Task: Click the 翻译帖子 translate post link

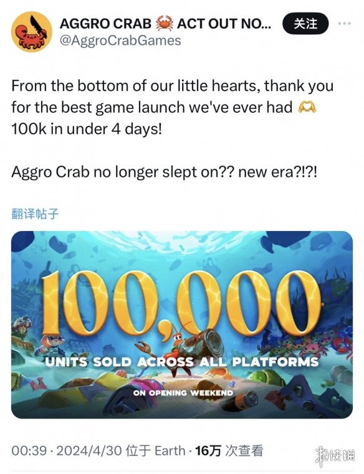Action: (35, 214)
